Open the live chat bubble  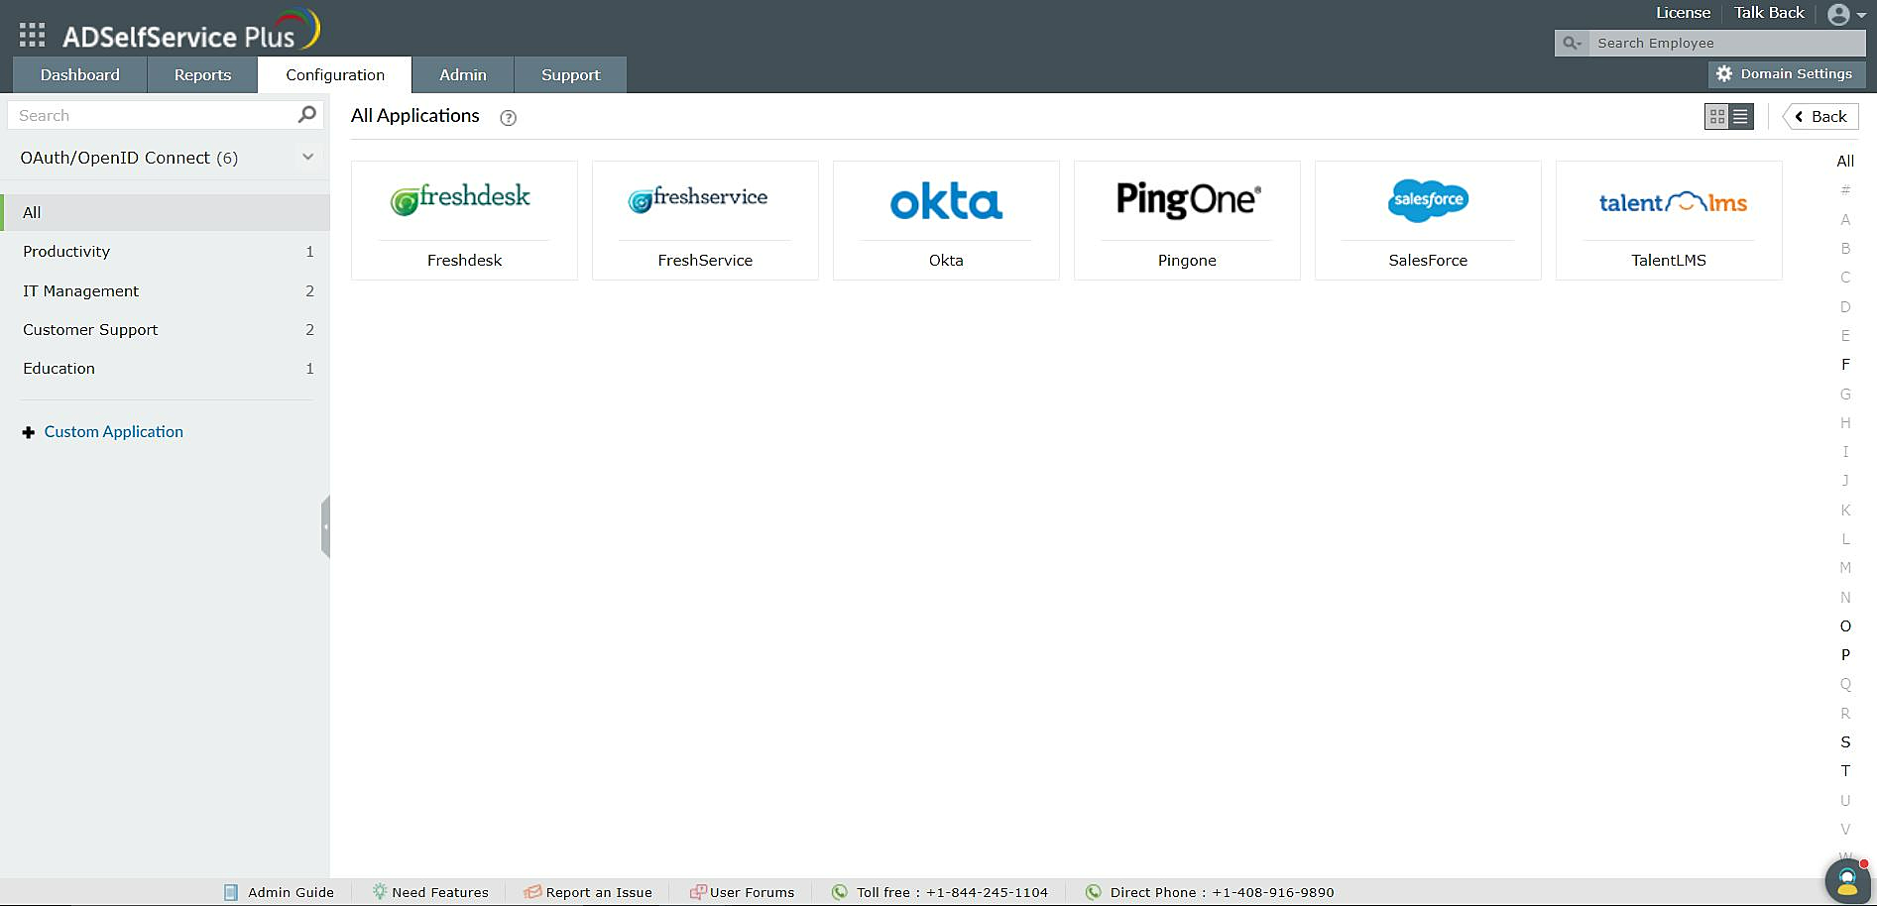pyautogui.click(x=1846, y=878)
